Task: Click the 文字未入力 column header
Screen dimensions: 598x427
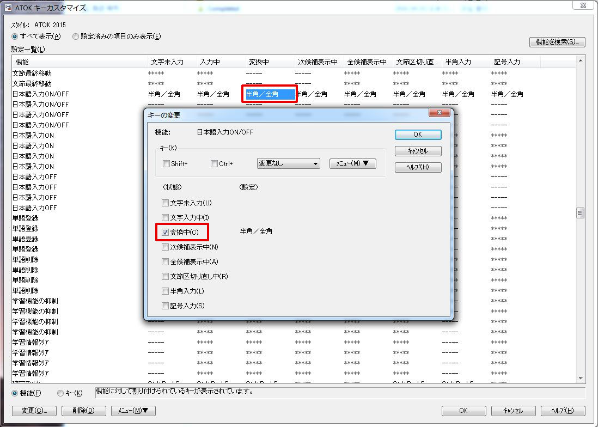Action: click(x=173, y=62)
